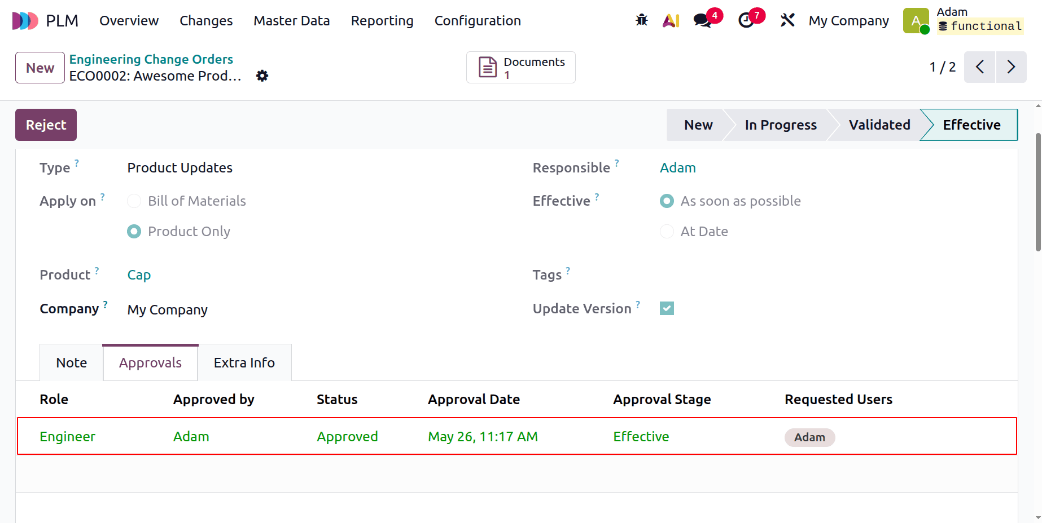
Task: Click the functional database label
Action: pyautogui.click(x=980, y=26)
